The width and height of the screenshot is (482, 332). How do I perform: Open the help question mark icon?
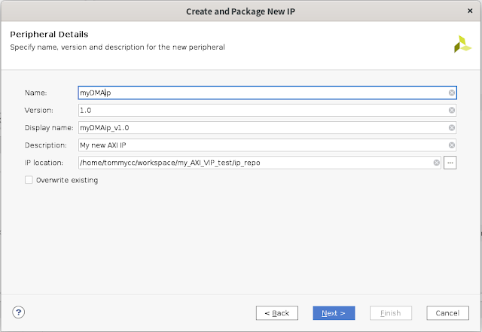pyautogui.click(x=19, y=312)
